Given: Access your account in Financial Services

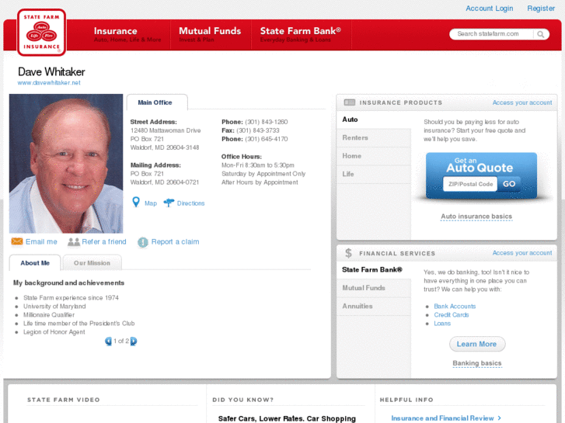Looking at the screenshot, I should (522, 253).
